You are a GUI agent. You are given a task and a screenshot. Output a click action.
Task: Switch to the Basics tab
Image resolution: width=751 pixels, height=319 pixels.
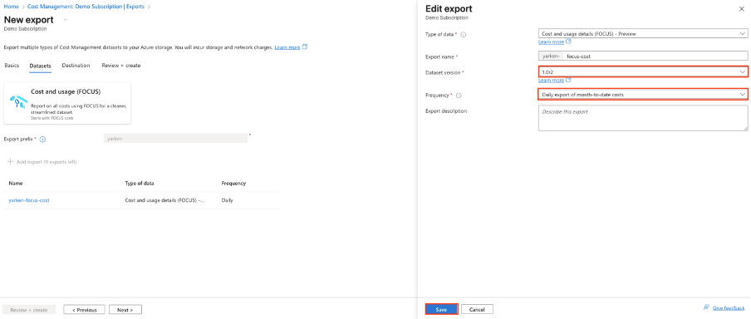click(x=12, y=66)
